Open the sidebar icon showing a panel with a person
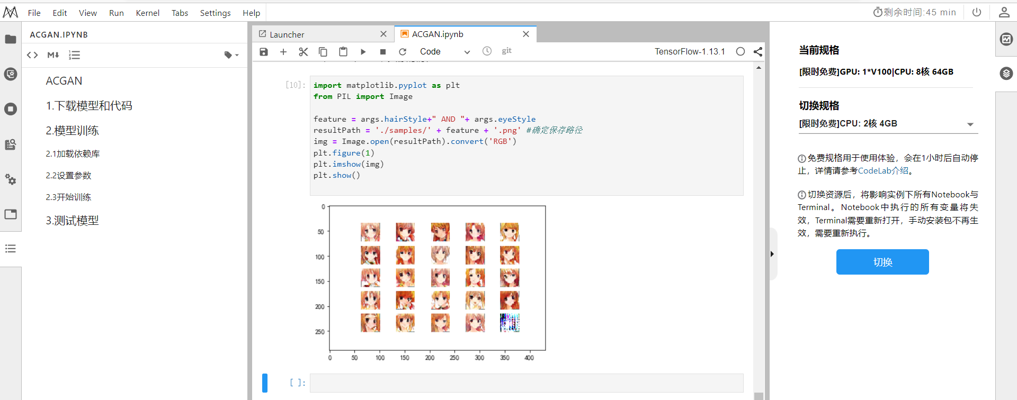 pos(11,144)
